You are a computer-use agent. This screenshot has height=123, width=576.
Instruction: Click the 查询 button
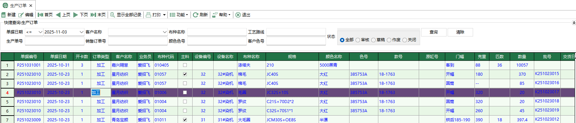[x=434, y=32]
